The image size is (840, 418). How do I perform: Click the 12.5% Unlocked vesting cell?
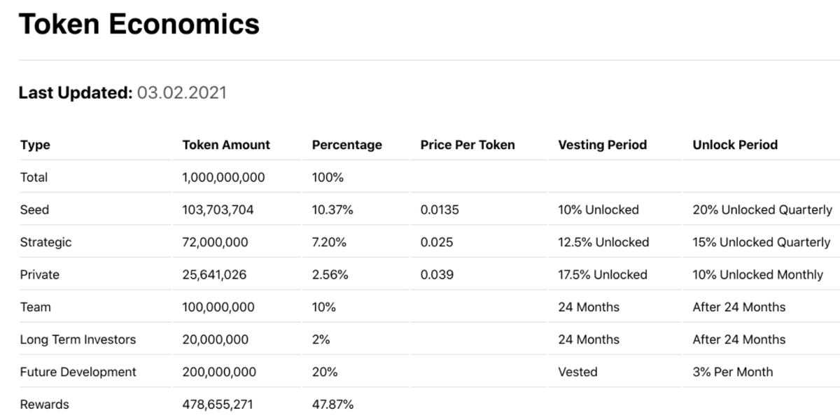[x=603, y=242]
